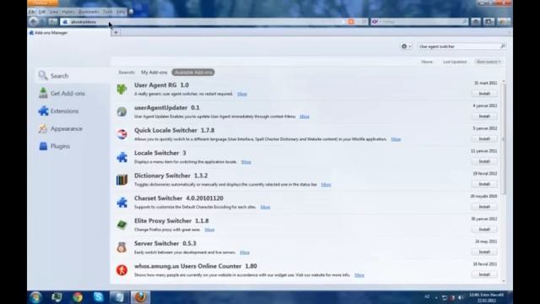
Task: Click the browser web search field
Action: [421, 22]
